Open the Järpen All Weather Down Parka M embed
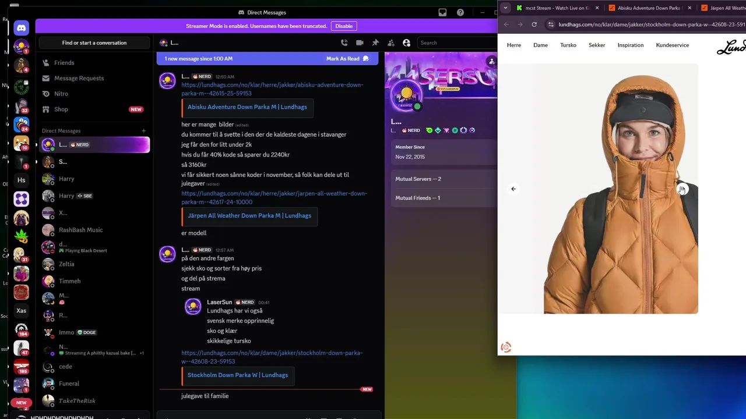Viewport: 746px width, 419px height. [x=249, y=216]
